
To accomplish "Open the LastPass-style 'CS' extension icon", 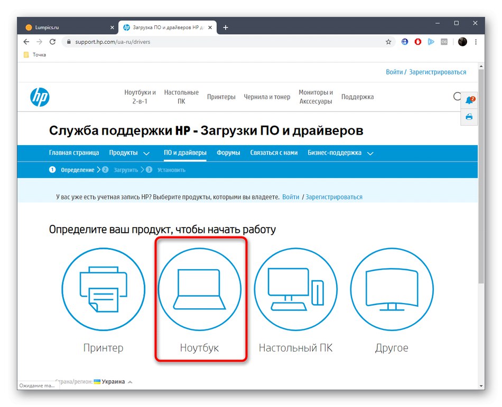I will click(444, 41).
